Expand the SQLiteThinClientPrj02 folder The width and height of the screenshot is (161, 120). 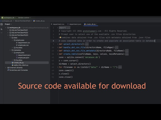(8, 33)
